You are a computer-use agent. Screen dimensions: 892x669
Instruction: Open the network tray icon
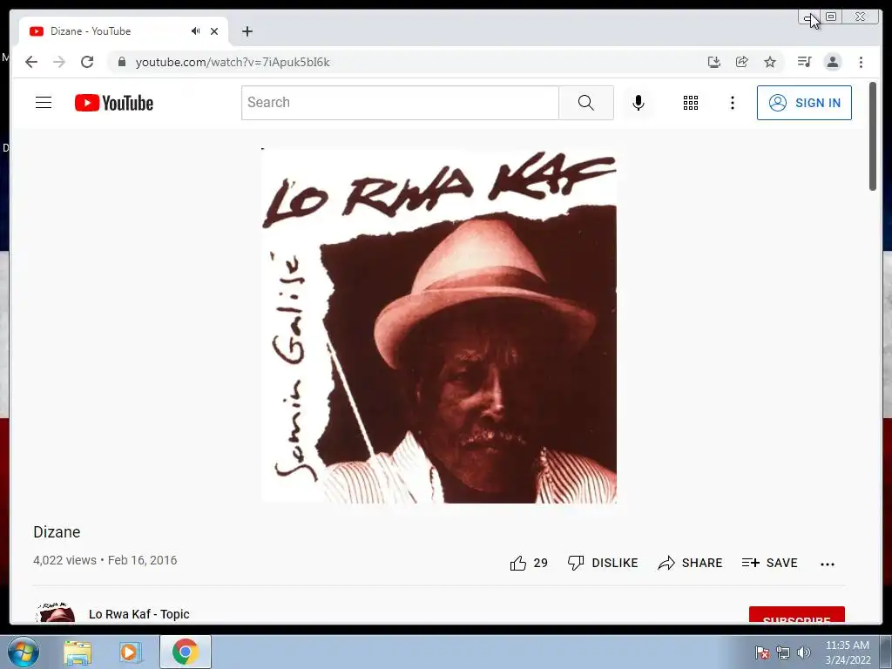(783, 652)
